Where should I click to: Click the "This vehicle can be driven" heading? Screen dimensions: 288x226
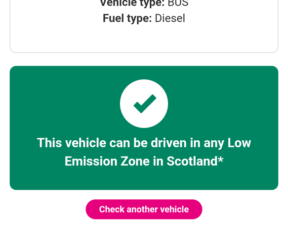[x=144, y=152]
